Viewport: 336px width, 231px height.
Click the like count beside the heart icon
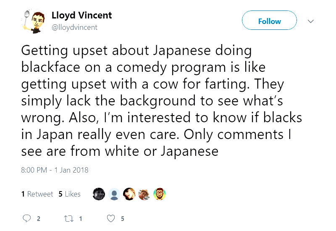[x=122, y=219]
